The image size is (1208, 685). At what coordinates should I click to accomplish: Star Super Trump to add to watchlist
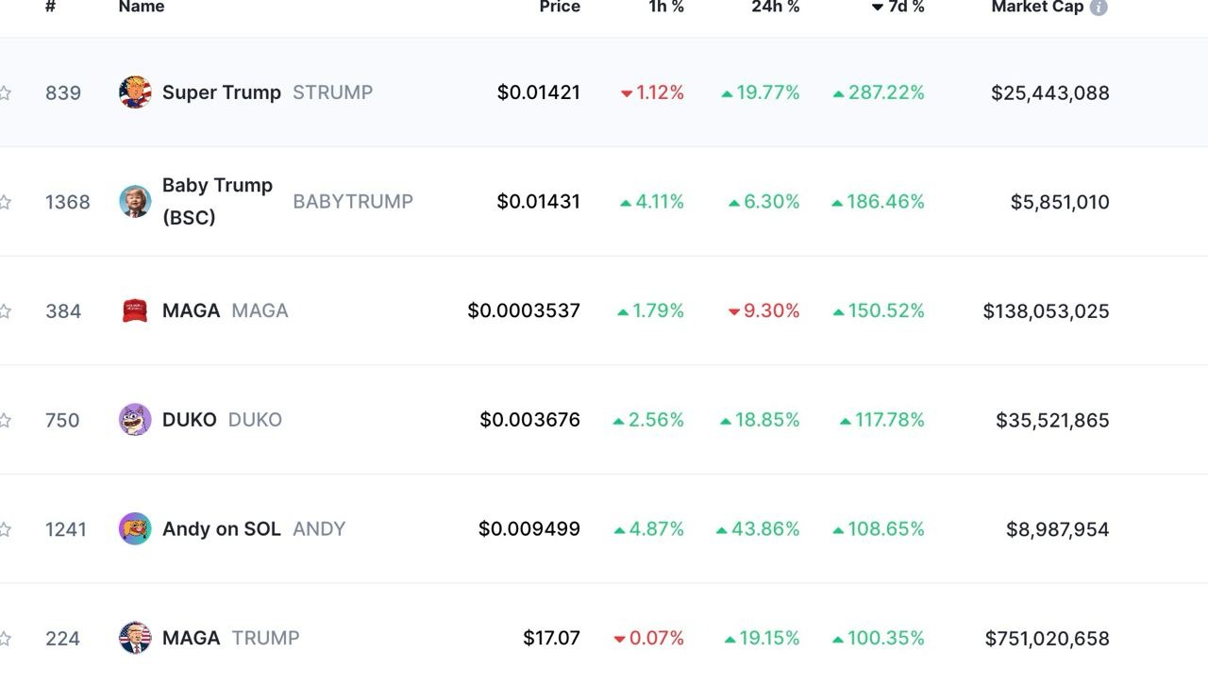pos(5,92)
